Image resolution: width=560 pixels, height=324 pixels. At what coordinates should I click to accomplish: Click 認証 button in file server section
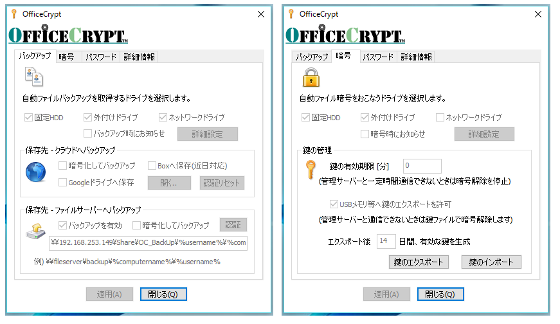(233, 225)
